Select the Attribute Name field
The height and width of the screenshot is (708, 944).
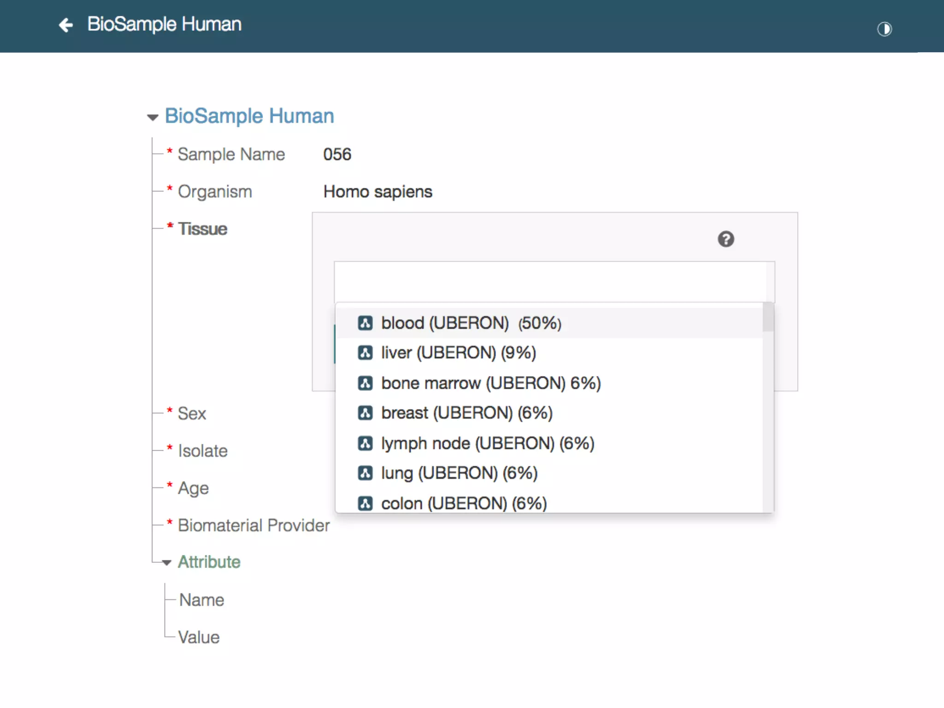(201, 600)
